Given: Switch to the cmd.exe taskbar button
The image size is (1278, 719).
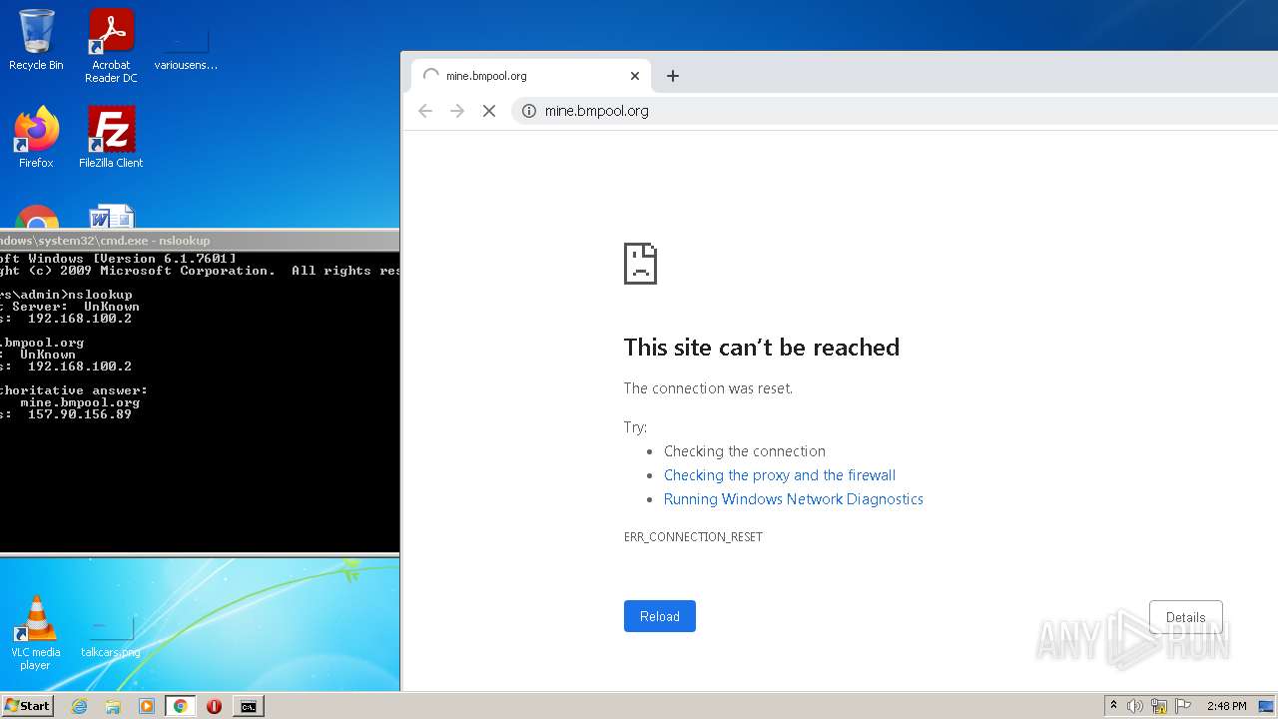Looking at the screenshot, I should 248,706.
